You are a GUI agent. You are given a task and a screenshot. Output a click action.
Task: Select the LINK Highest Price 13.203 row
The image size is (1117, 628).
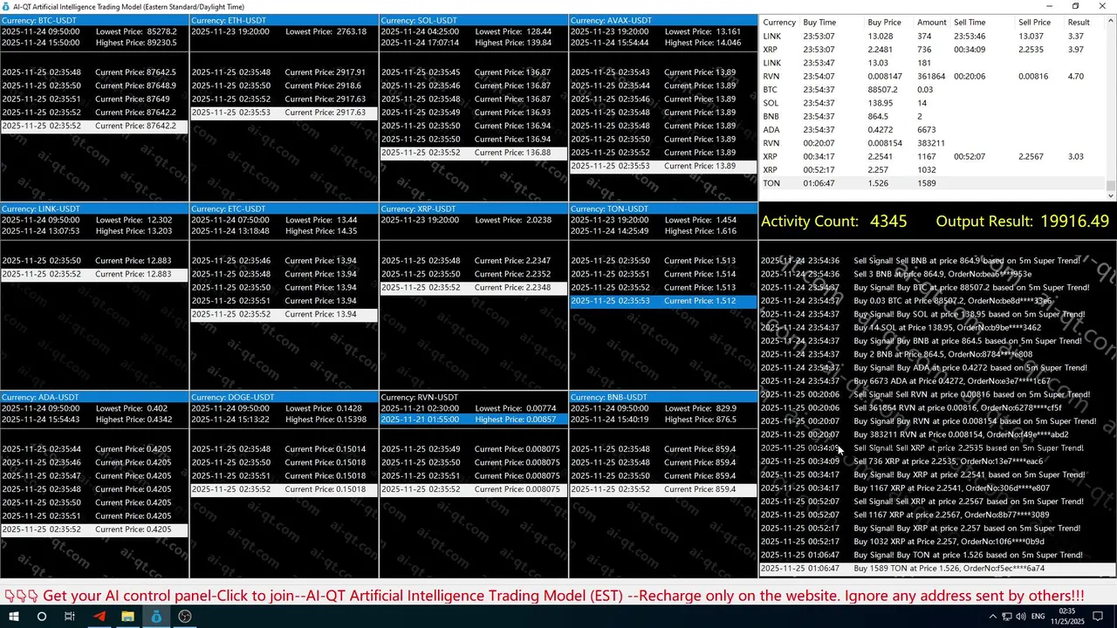click(x=94, y=231)
